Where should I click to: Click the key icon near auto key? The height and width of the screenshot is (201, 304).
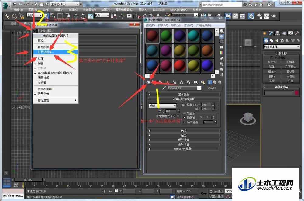(x=203, y=193)
